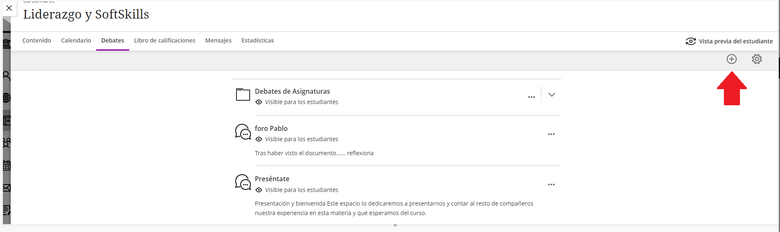
Task: Open more options menu for Preséntate
Action: click(x=551, y=185)
